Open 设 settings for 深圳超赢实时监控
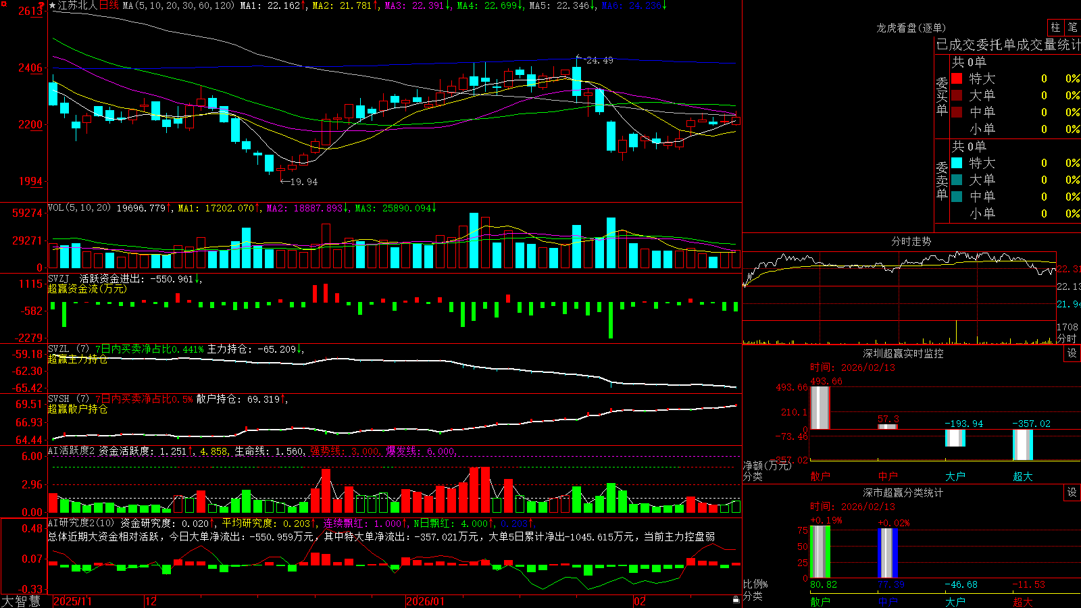Image resolution: width=1081 pixels, height=608 pixels. 1072,353
